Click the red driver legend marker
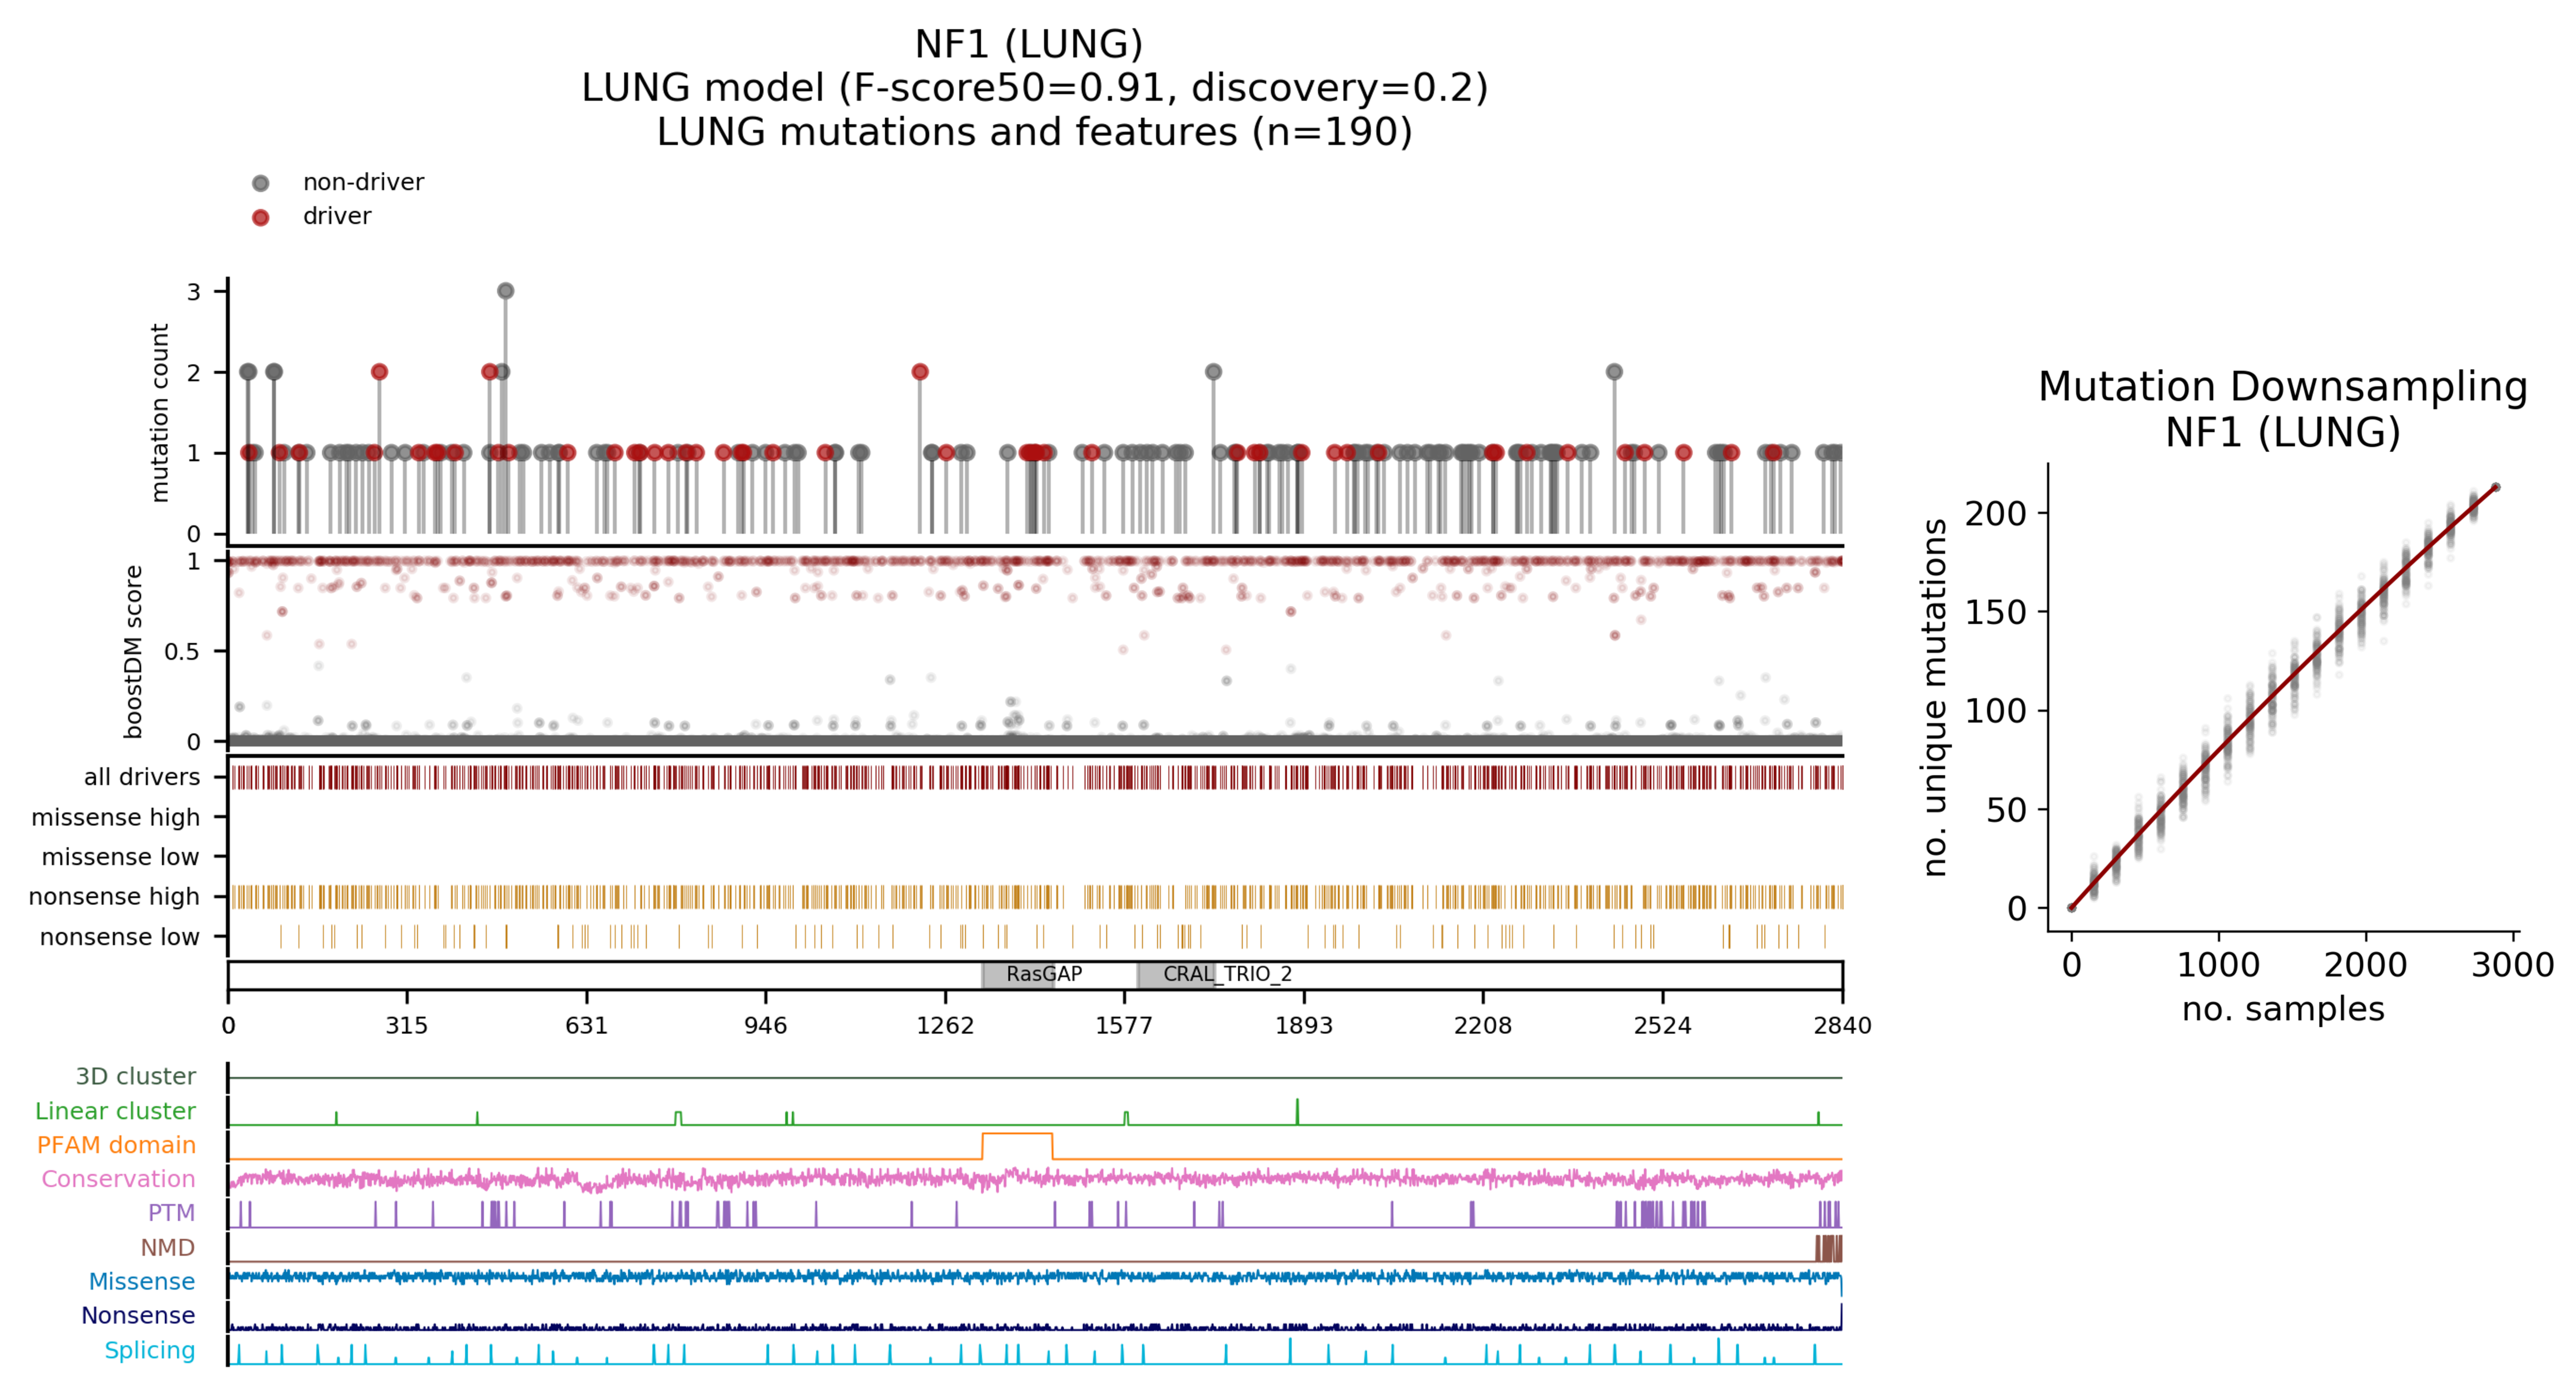The image size is (2576, 1397). point(260,217)
